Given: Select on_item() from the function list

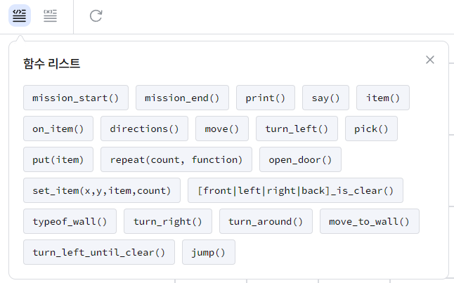Looking at the screenshot, I should [x=58, y=129].
